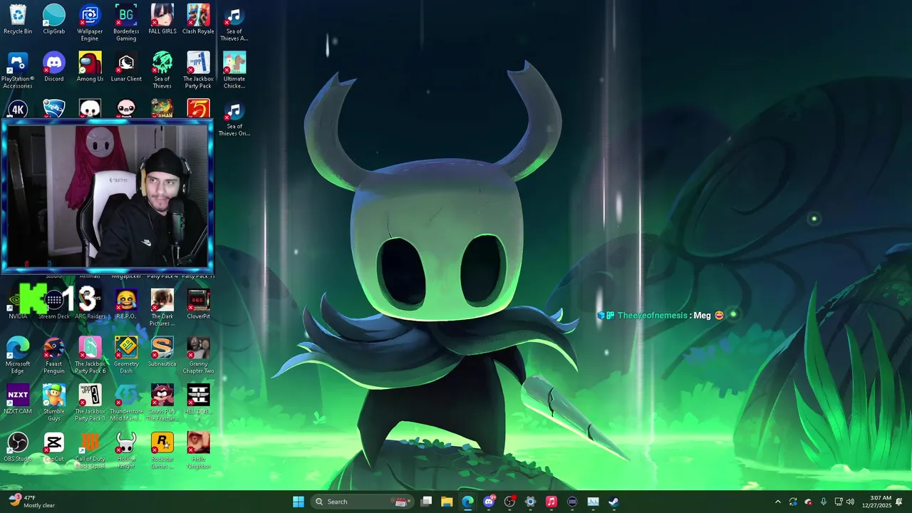This screenshot has height=513, width=912.
Task: Select the Jackbox Party Pack 5 icon
Action: (198, 109)
